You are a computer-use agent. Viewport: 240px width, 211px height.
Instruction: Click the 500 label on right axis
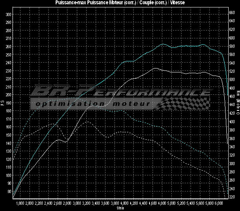[232, 80]
